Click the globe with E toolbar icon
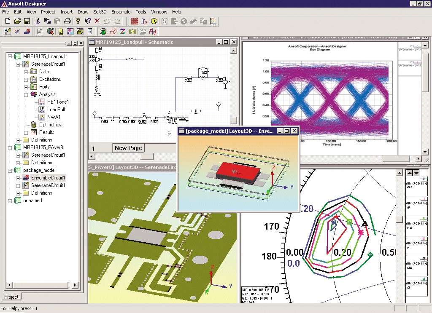This screenshot has width=432, height=313. [50, 31]
